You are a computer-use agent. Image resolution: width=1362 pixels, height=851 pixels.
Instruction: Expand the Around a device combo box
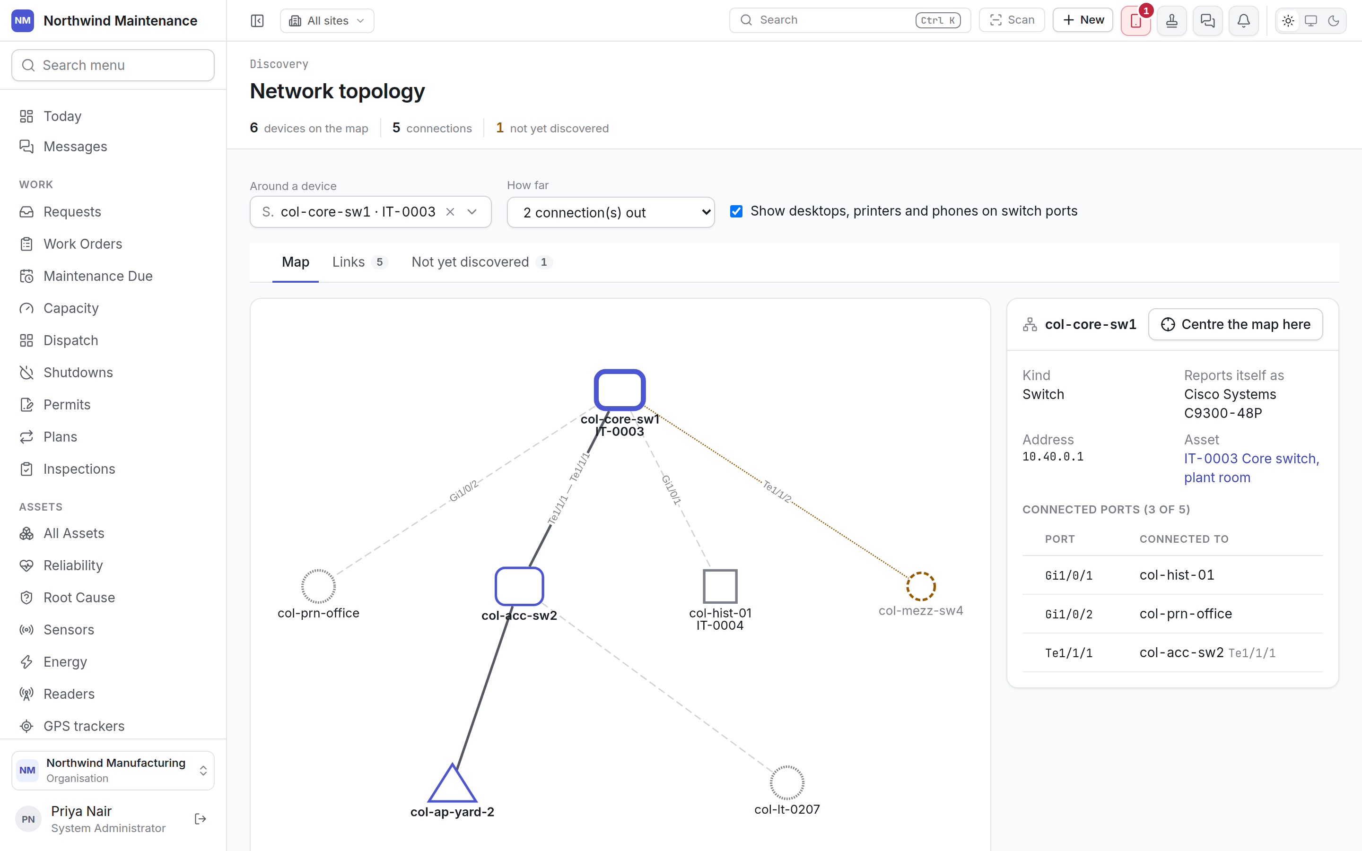(472, 212)
